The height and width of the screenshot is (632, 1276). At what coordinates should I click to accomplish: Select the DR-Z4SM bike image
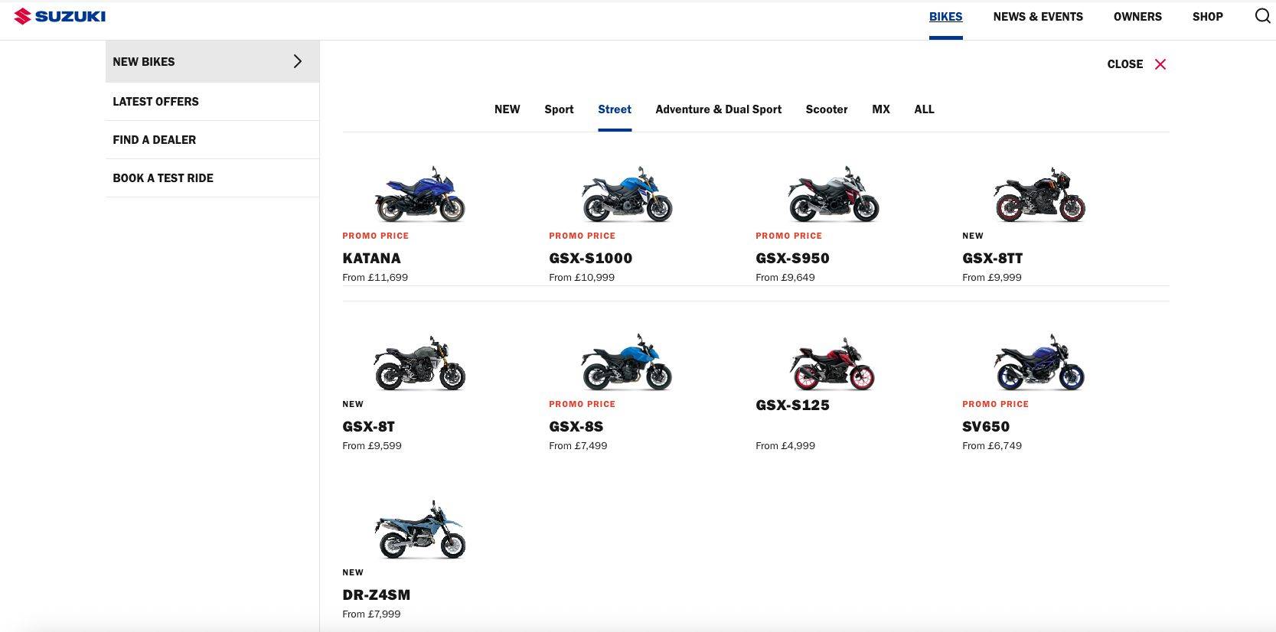[419, 530]
